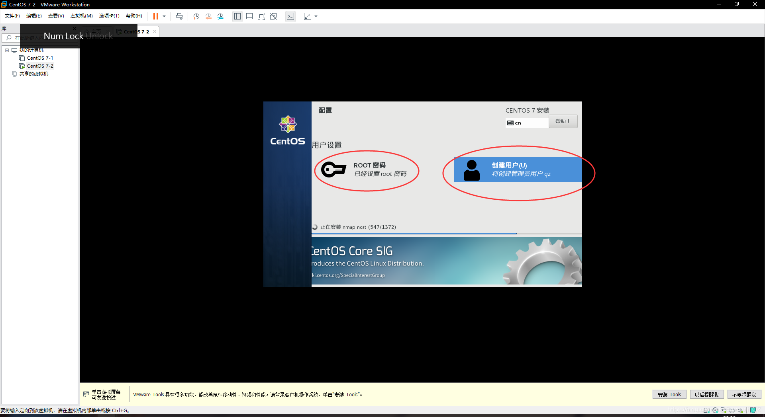Image resolution: width=765 pixels, height=417 pixels.
Task: Click the Send Ctrl+Alt+Del toolbar icon
Action: pyautogui.click(x=179, y=16)
